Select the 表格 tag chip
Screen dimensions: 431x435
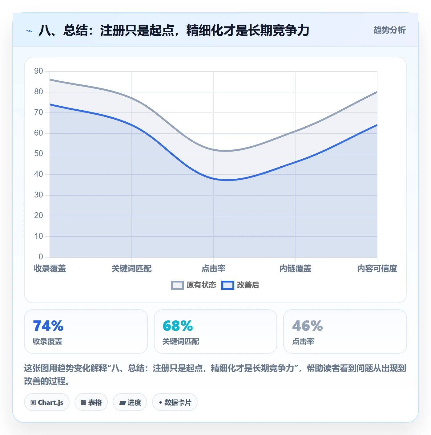pyautogui.click(x=91, y=402)
